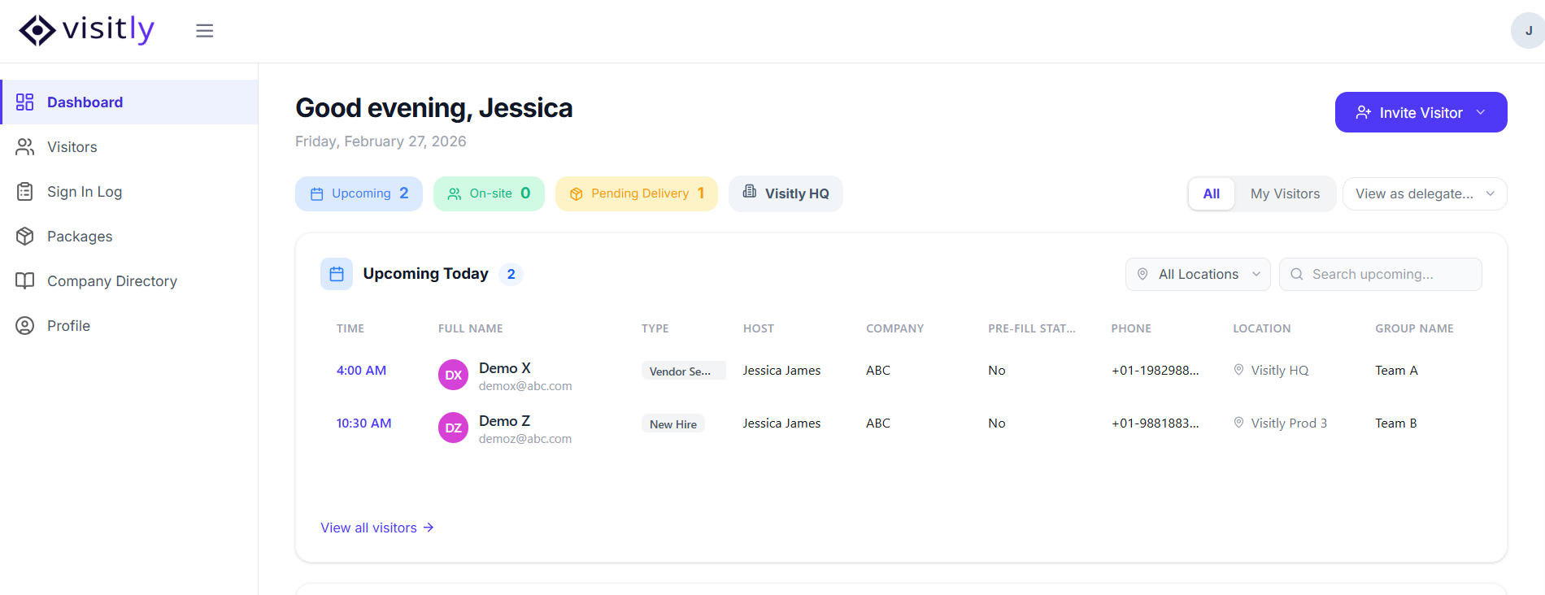Click 4:00 AM time entry
This screenshot has height=595, width=1545.
click(x=361, y=370)
